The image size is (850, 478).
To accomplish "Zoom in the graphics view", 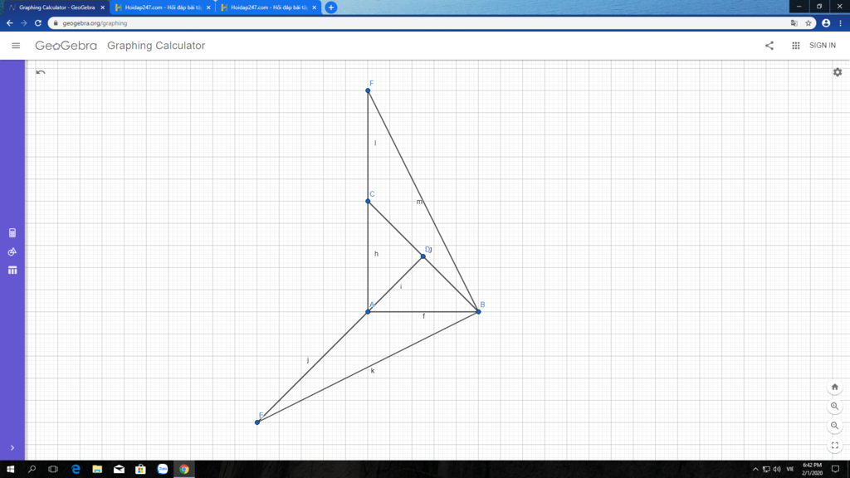I will click(834, 407).
